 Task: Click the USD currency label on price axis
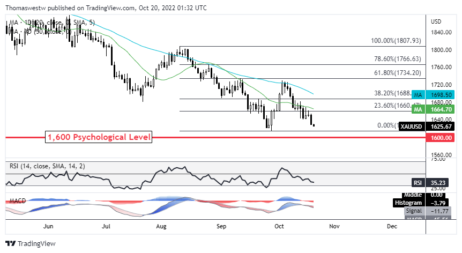coord(436,21)
